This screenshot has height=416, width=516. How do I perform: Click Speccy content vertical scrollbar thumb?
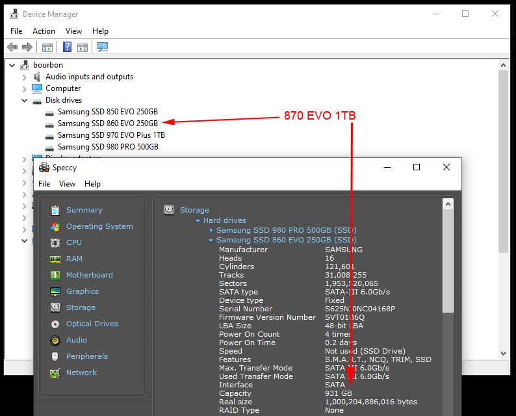click(448, 261)
